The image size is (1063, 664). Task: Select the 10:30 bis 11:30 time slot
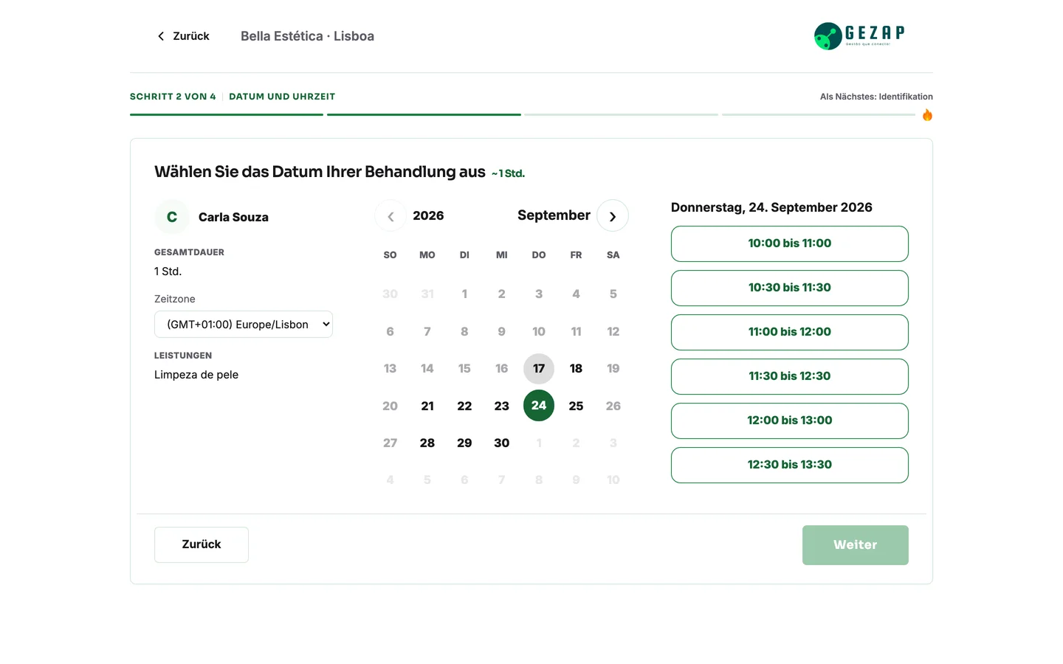click(790, 288)
